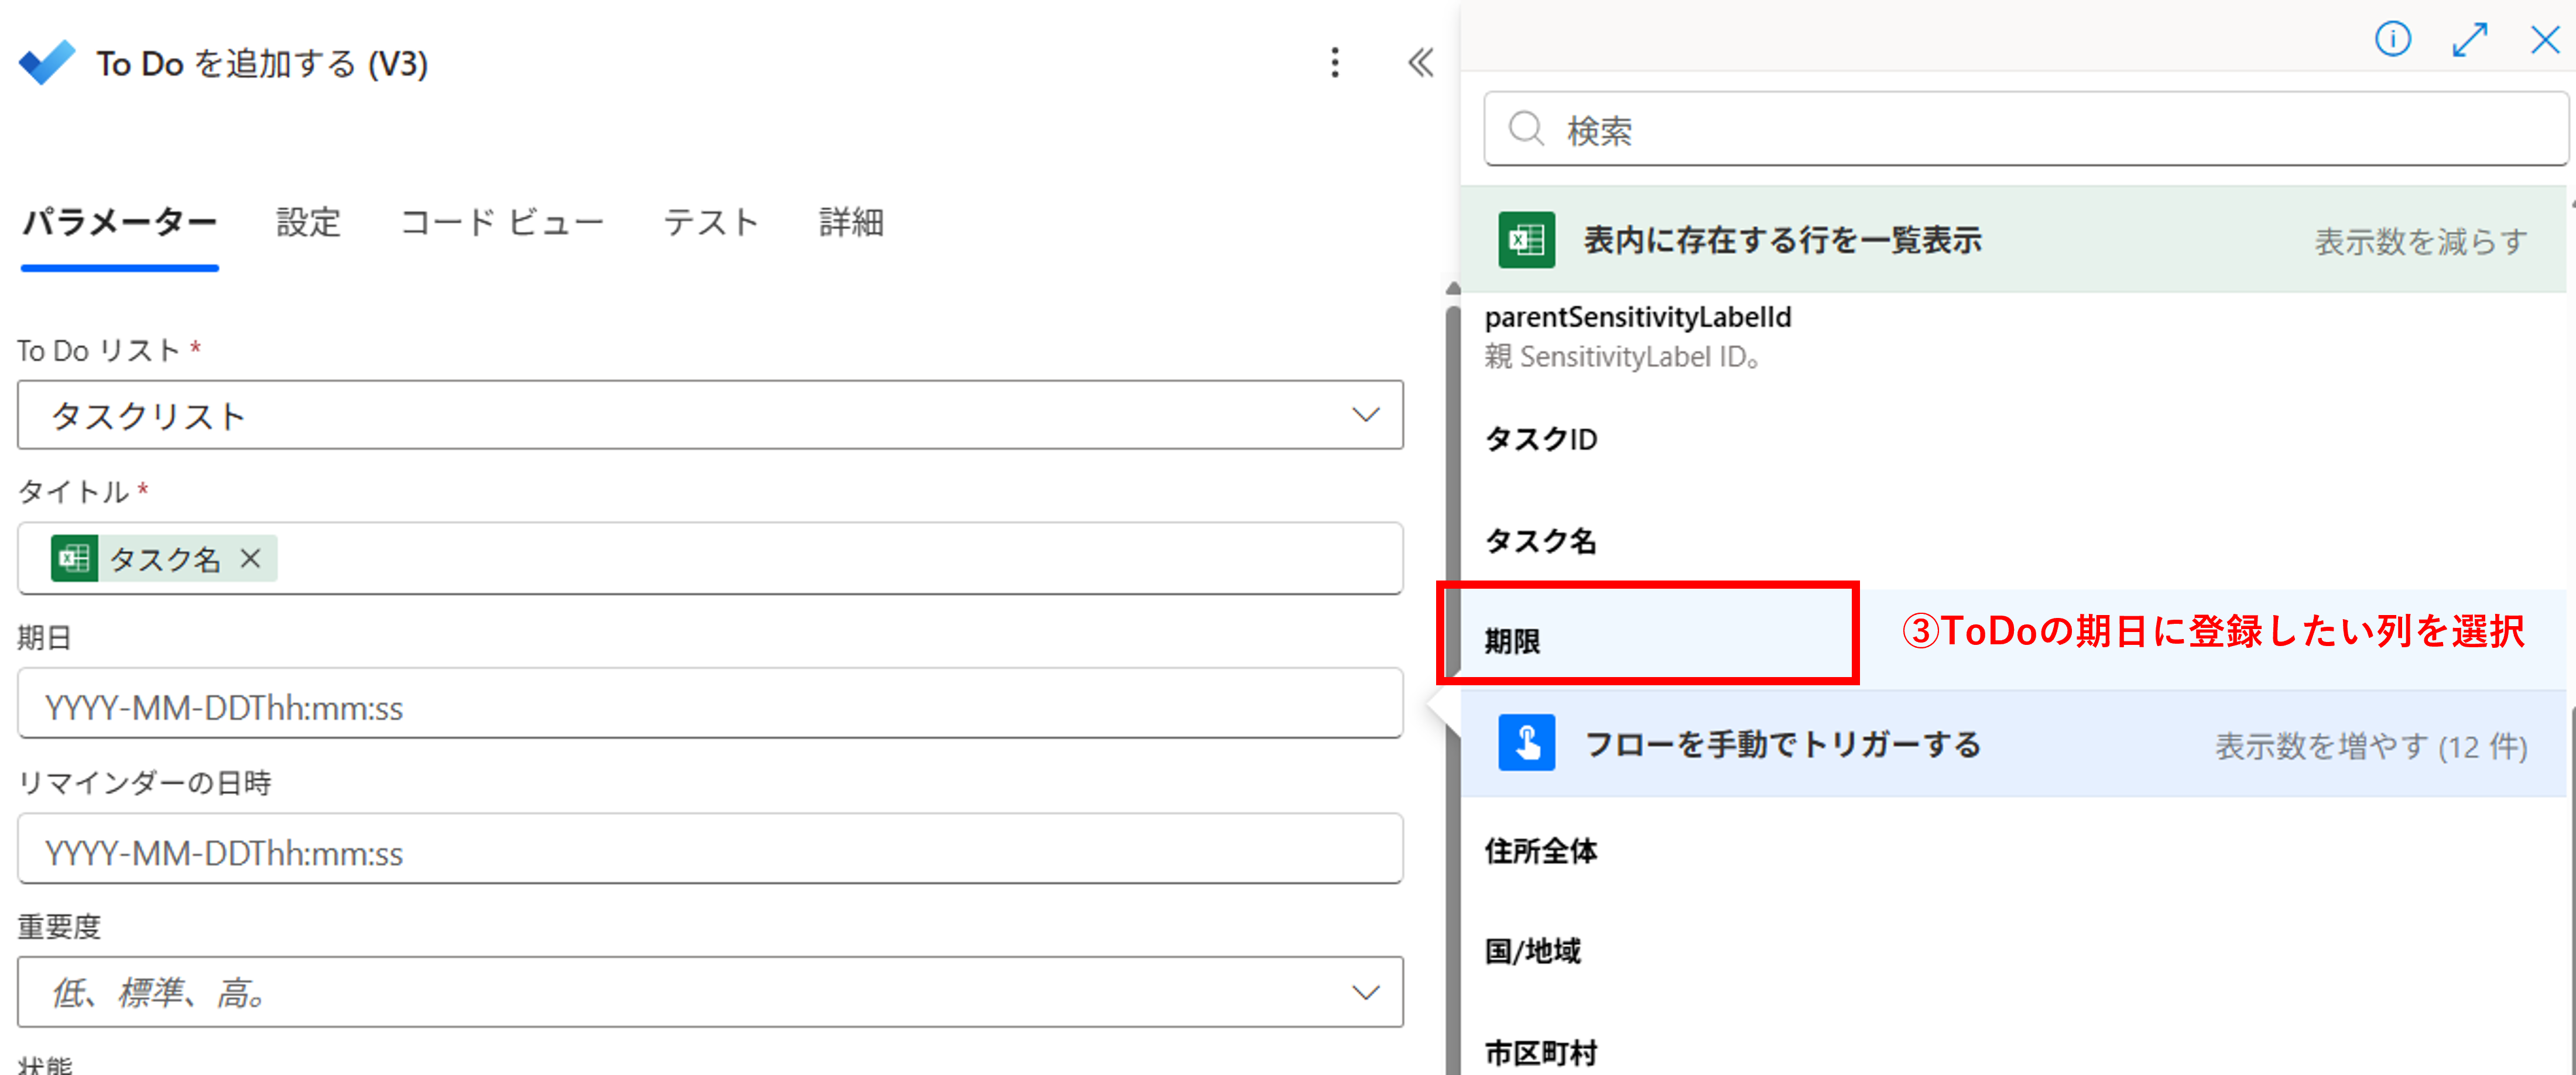This screenshot has width=2576, height=1075.
Task: Select the 市区町村 dynamic content item
Action: pos(2014,1052)
